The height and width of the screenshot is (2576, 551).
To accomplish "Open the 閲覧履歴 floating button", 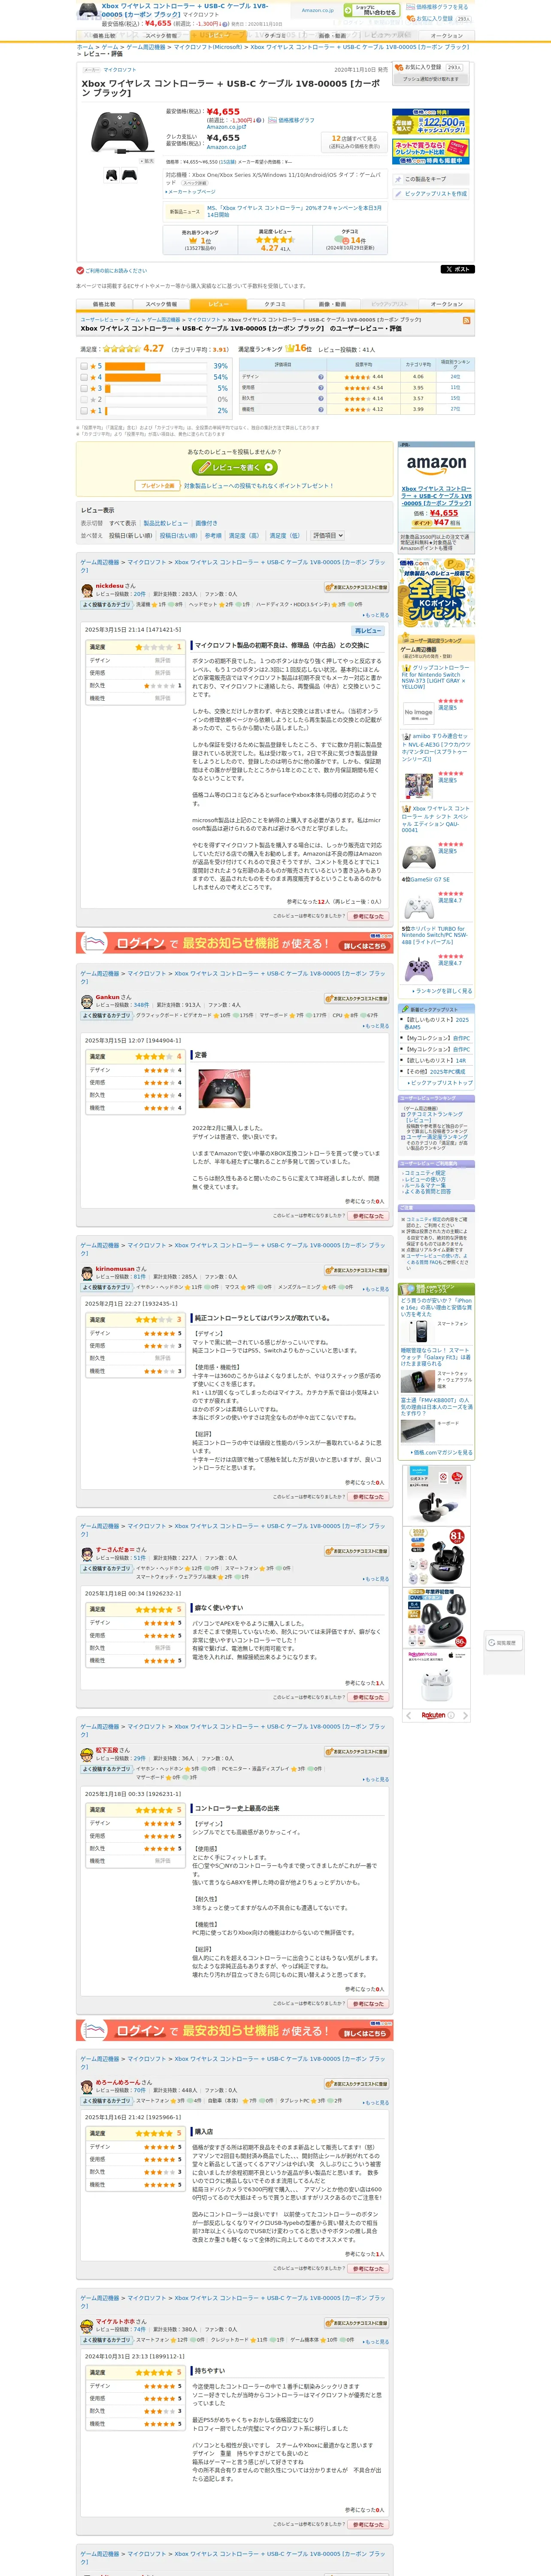I will (x=503, y=1643).
